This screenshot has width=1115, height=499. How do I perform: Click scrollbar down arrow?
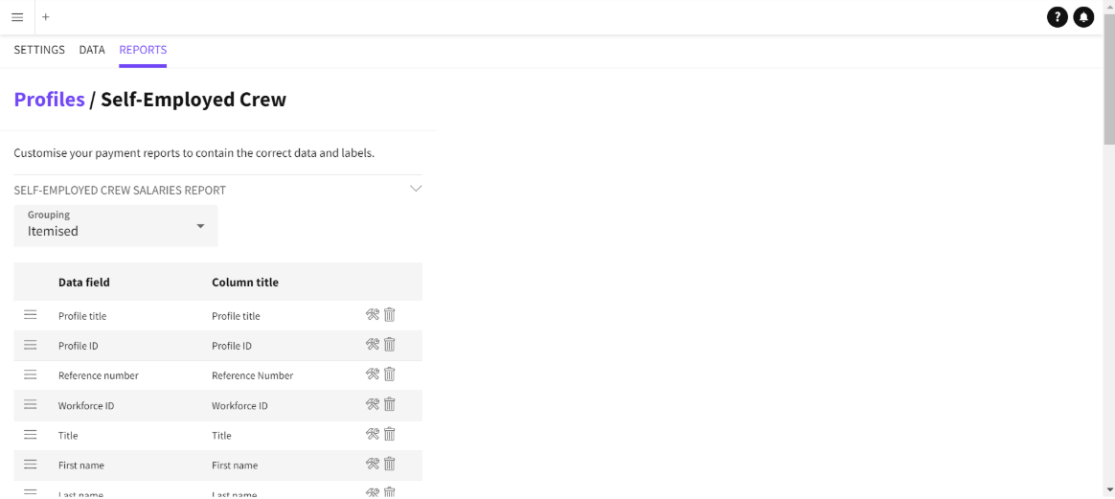pyautogui.click(x=1108, y=490)
